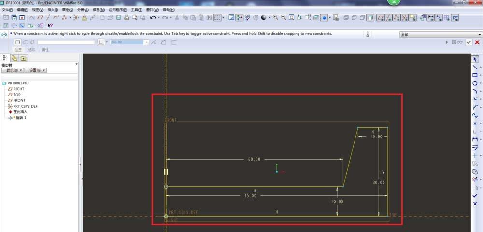Viewport: 483px width, 232px height.
Task: Accept the revolve feature with green checkmark
Action: 469,42
